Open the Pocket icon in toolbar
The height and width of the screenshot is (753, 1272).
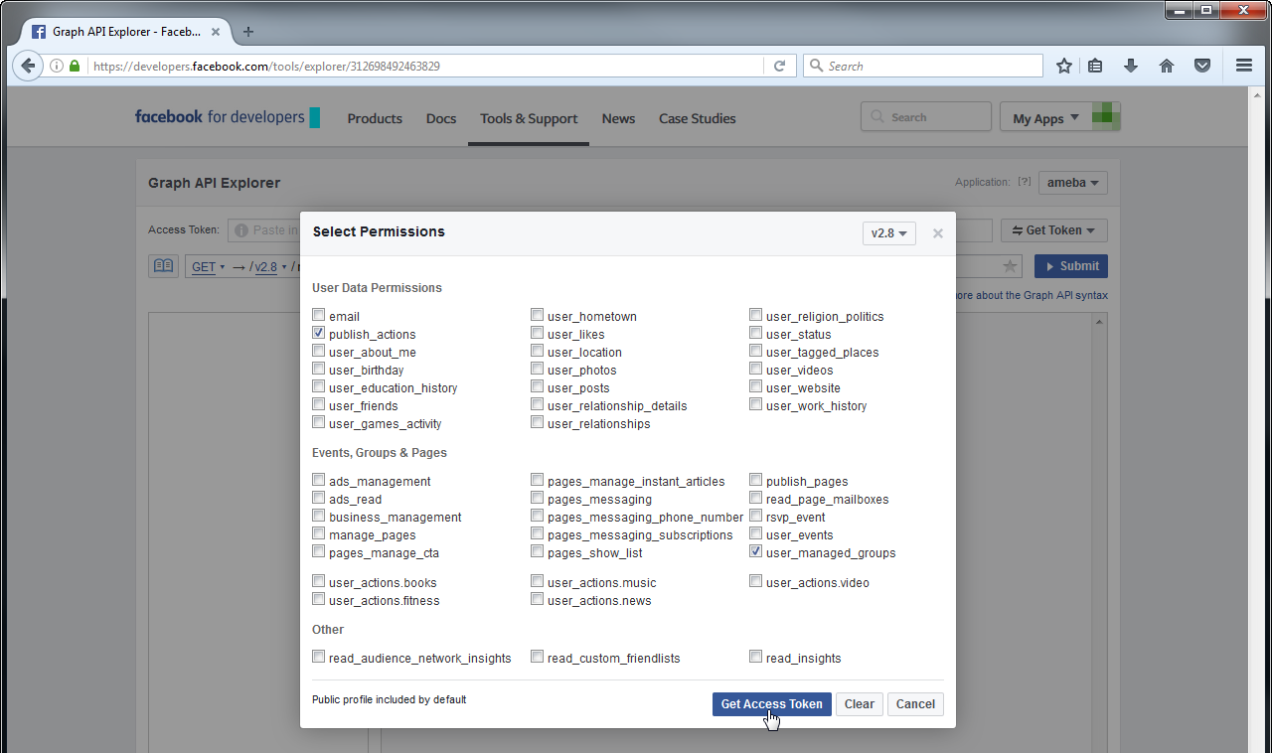tap(1202, 66)
